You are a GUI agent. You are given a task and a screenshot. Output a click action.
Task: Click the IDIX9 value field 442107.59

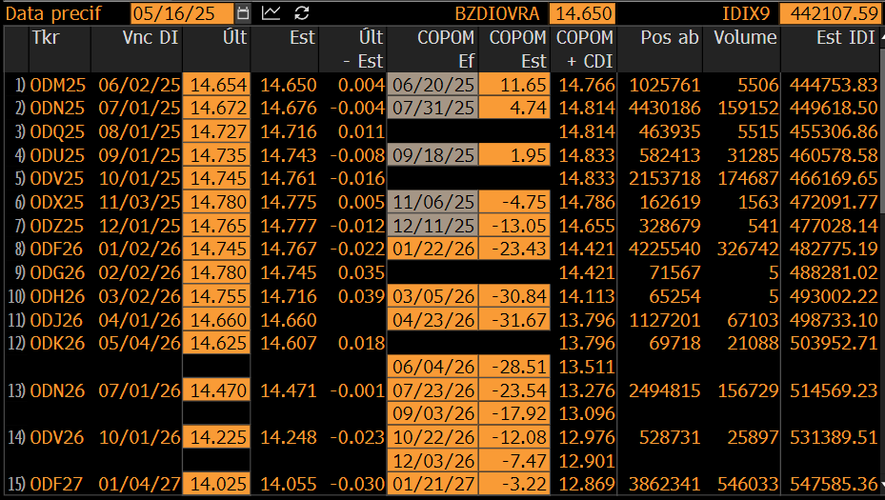(x=831, y=13)
